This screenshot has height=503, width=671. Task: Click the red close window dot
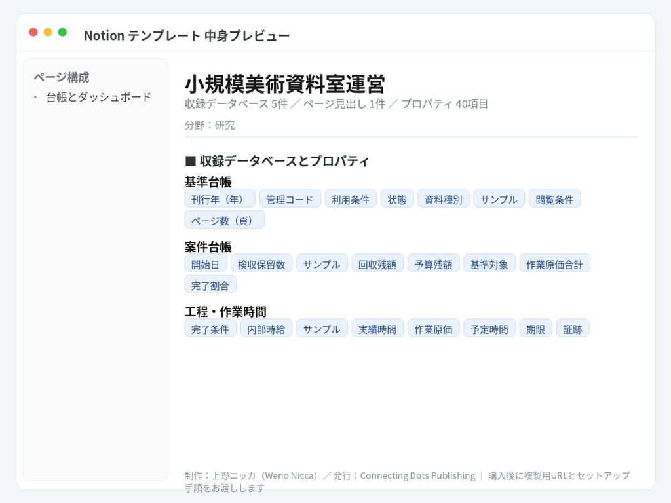click(33, 32)
